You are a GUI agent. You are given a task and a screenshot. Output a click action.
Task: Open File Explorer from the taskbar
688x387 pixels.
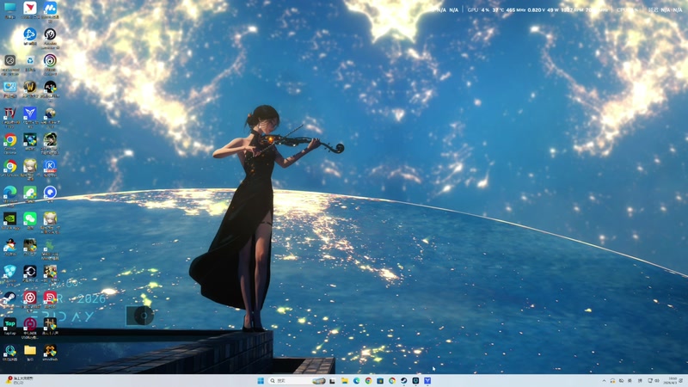point(345,380)
